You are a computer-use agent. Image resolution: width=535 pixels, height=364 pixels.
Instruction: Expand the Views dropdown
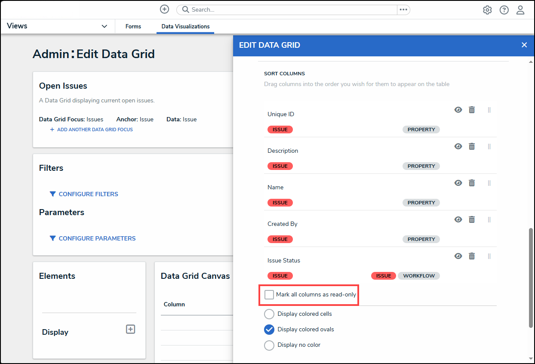(x=104, y=26)
